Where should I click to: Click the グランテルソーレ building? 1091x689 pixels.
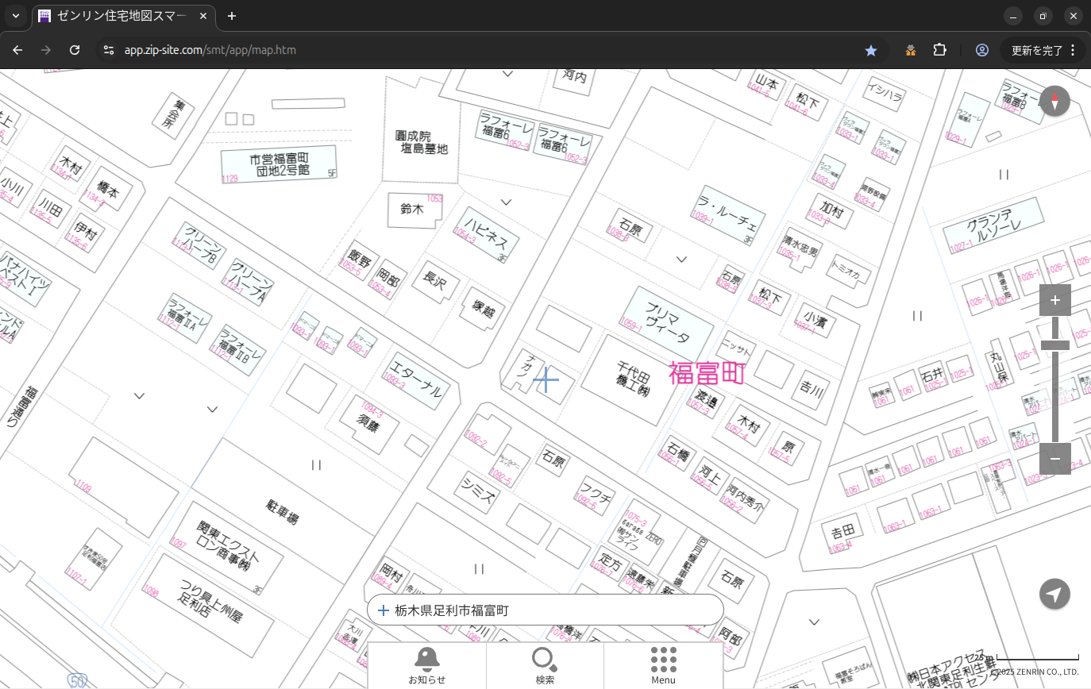[x=993, y=225]
